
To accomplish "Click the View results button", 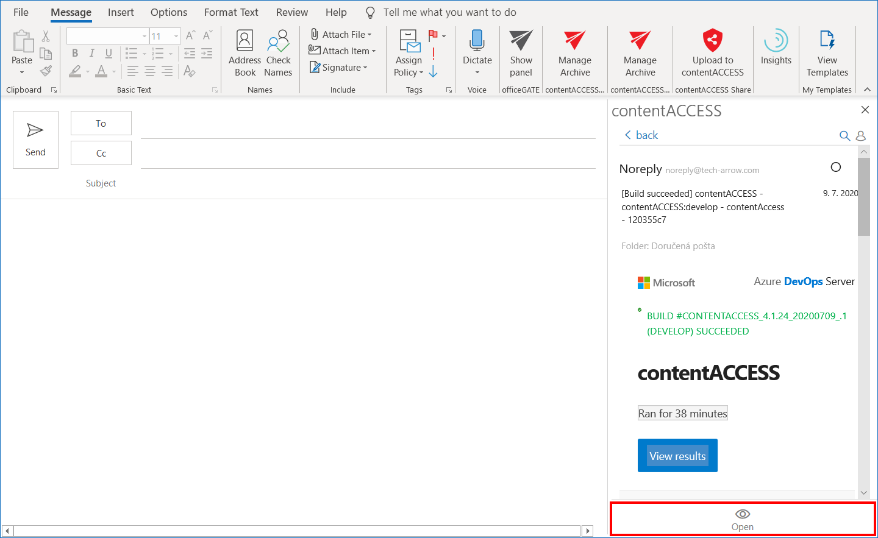I will pos(677,456).
